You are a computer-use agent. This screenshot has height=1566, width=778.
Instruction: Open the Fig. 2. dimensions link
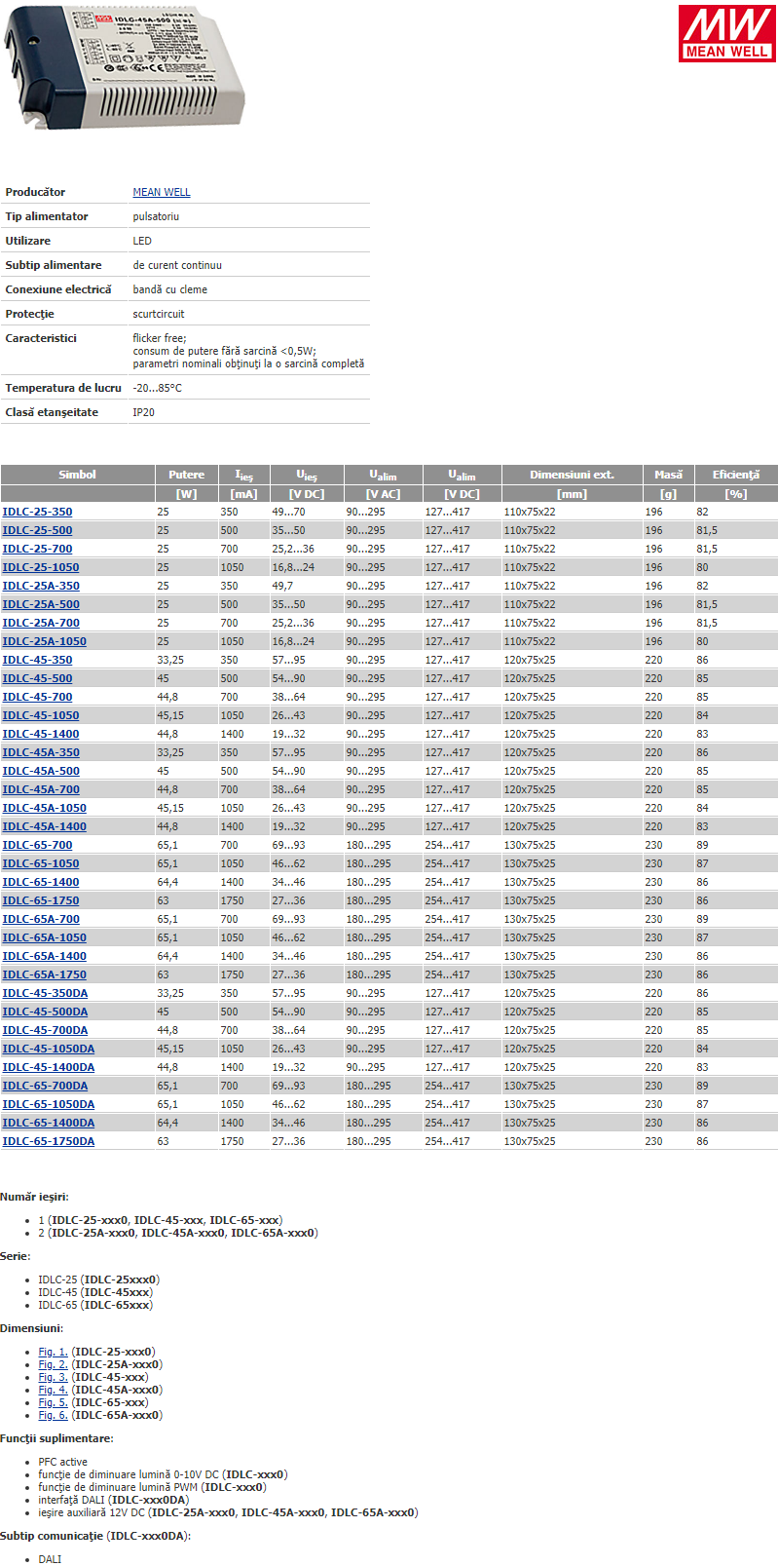[53, 1364]
